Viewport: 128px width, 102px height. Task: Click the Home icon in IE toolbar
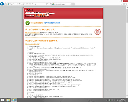(x=122, y=4)
